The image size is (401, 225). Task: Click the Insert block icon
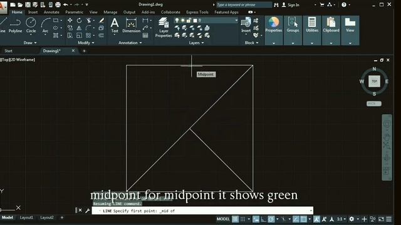246,25
